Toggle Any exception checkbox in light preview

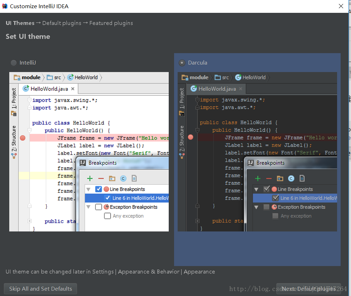pyautogui.click(x=107, y=216)
